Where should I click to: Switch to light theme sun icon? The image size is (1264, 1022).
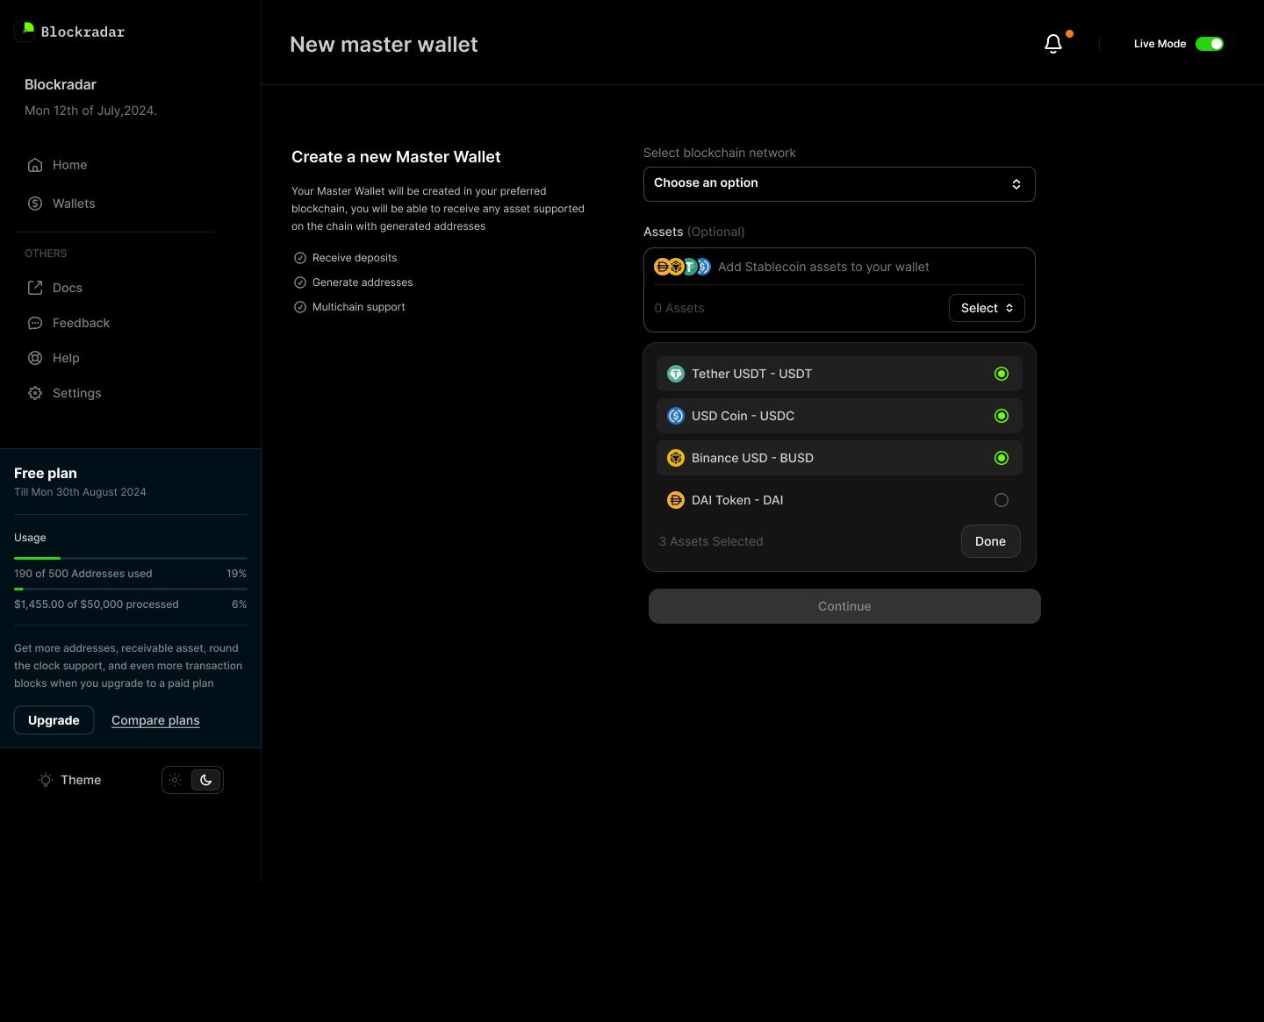pyautogui.click(x=176, y=780)
